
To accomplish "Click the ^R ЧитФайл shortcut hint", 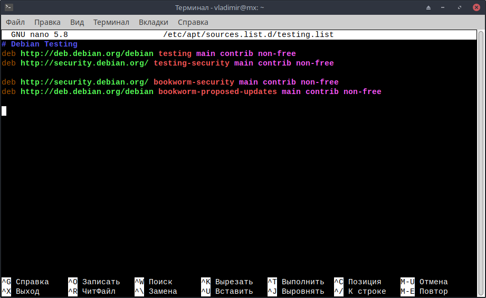I will tap(92, 292).
